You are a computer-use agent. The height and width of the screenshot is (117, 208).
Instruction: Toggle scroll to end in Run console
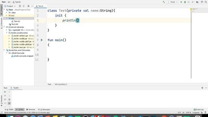[9, 103]
